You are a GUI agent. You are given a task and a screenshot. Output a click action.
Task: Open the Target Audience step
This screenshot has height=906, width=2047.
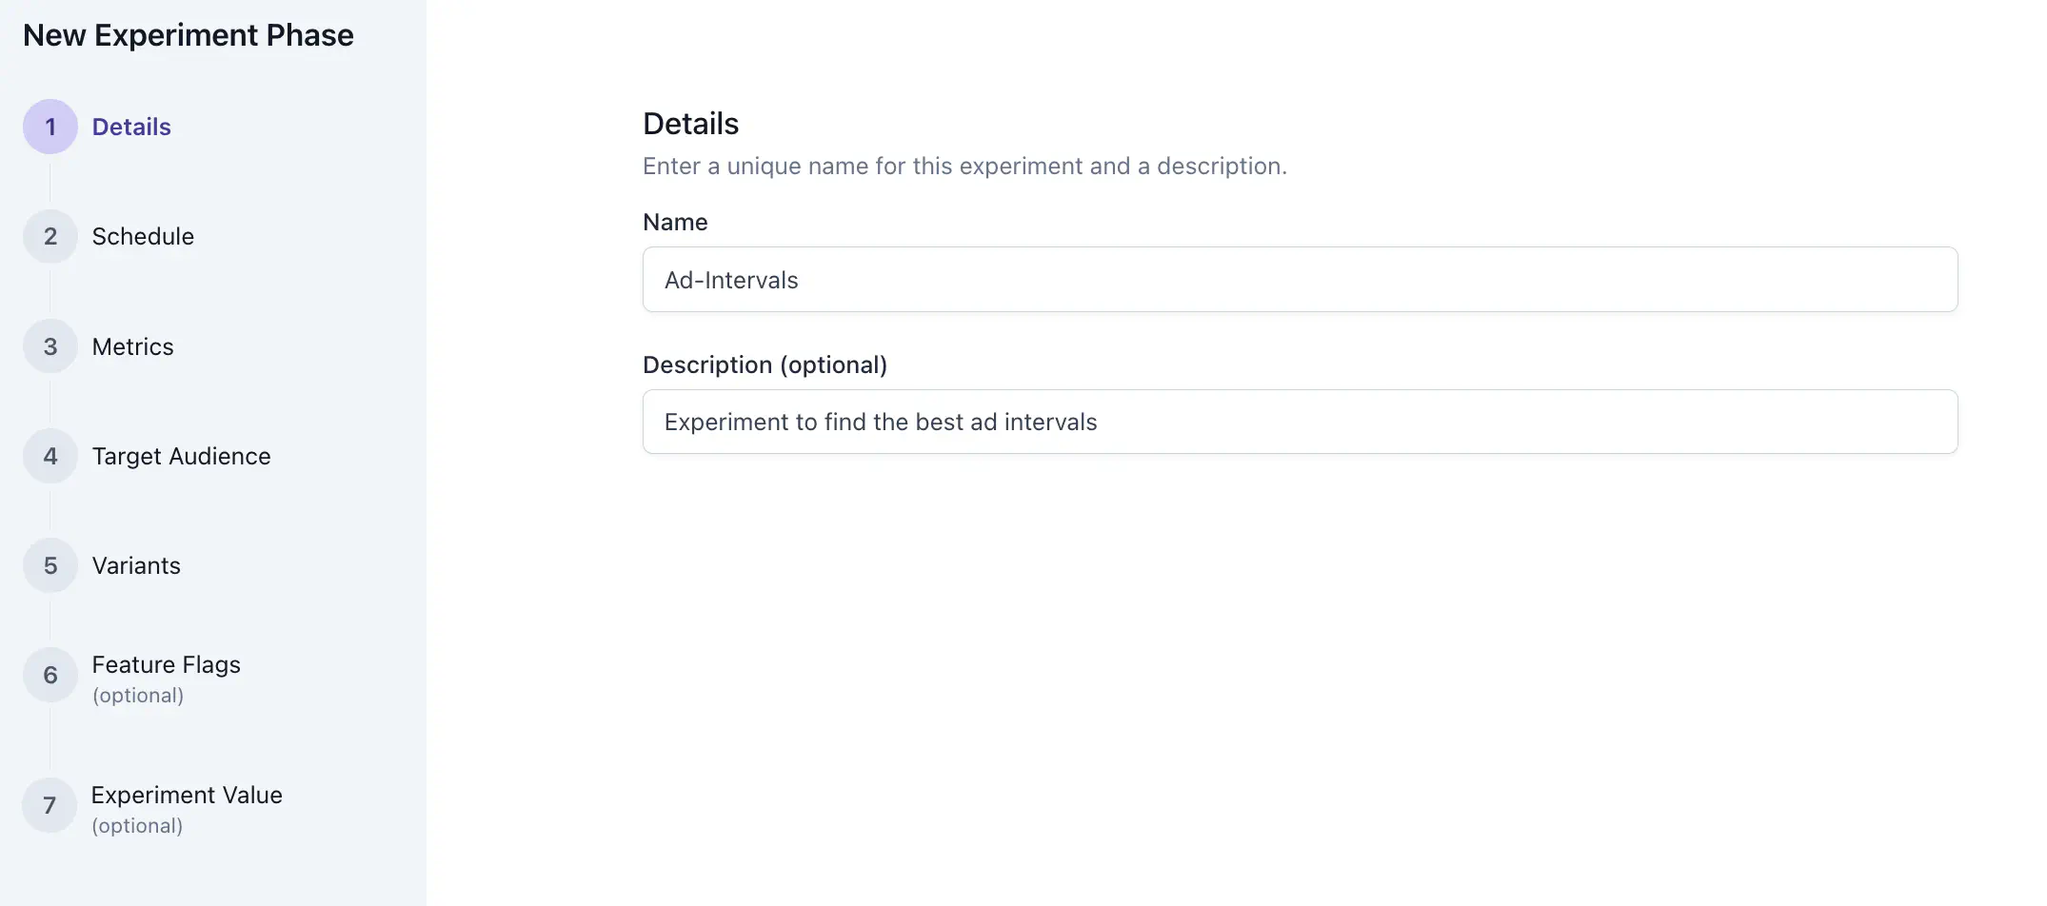point(181,456)
